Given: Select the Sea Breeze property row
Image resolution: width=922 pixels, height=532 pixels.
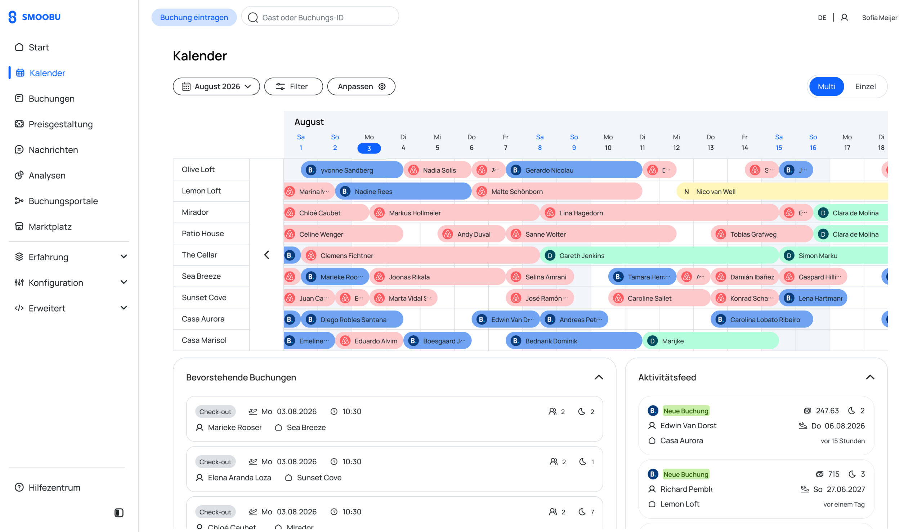Looking at the screenshot, I should tap(211, 276).
